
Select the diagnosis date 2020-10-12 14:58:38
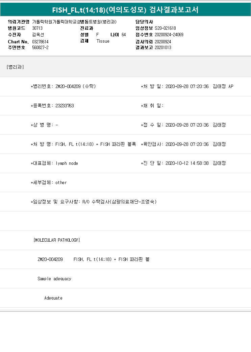(x=187, y=163)
